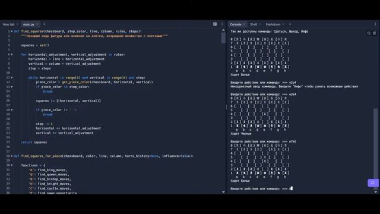Collapse find_squares_for_piece function on line 28
The height and width of the screenshot is (214, 380).
(x=12, y=156)
